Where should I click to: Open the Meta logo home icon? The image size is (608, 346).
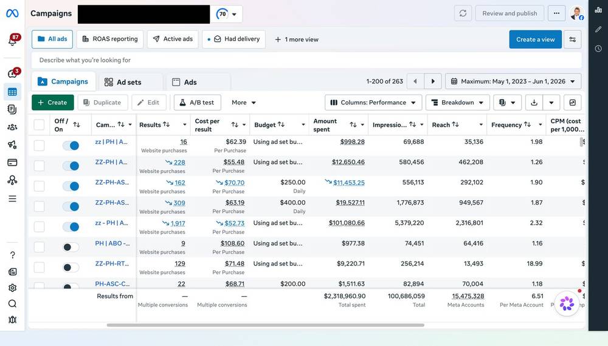pos(12,13)
